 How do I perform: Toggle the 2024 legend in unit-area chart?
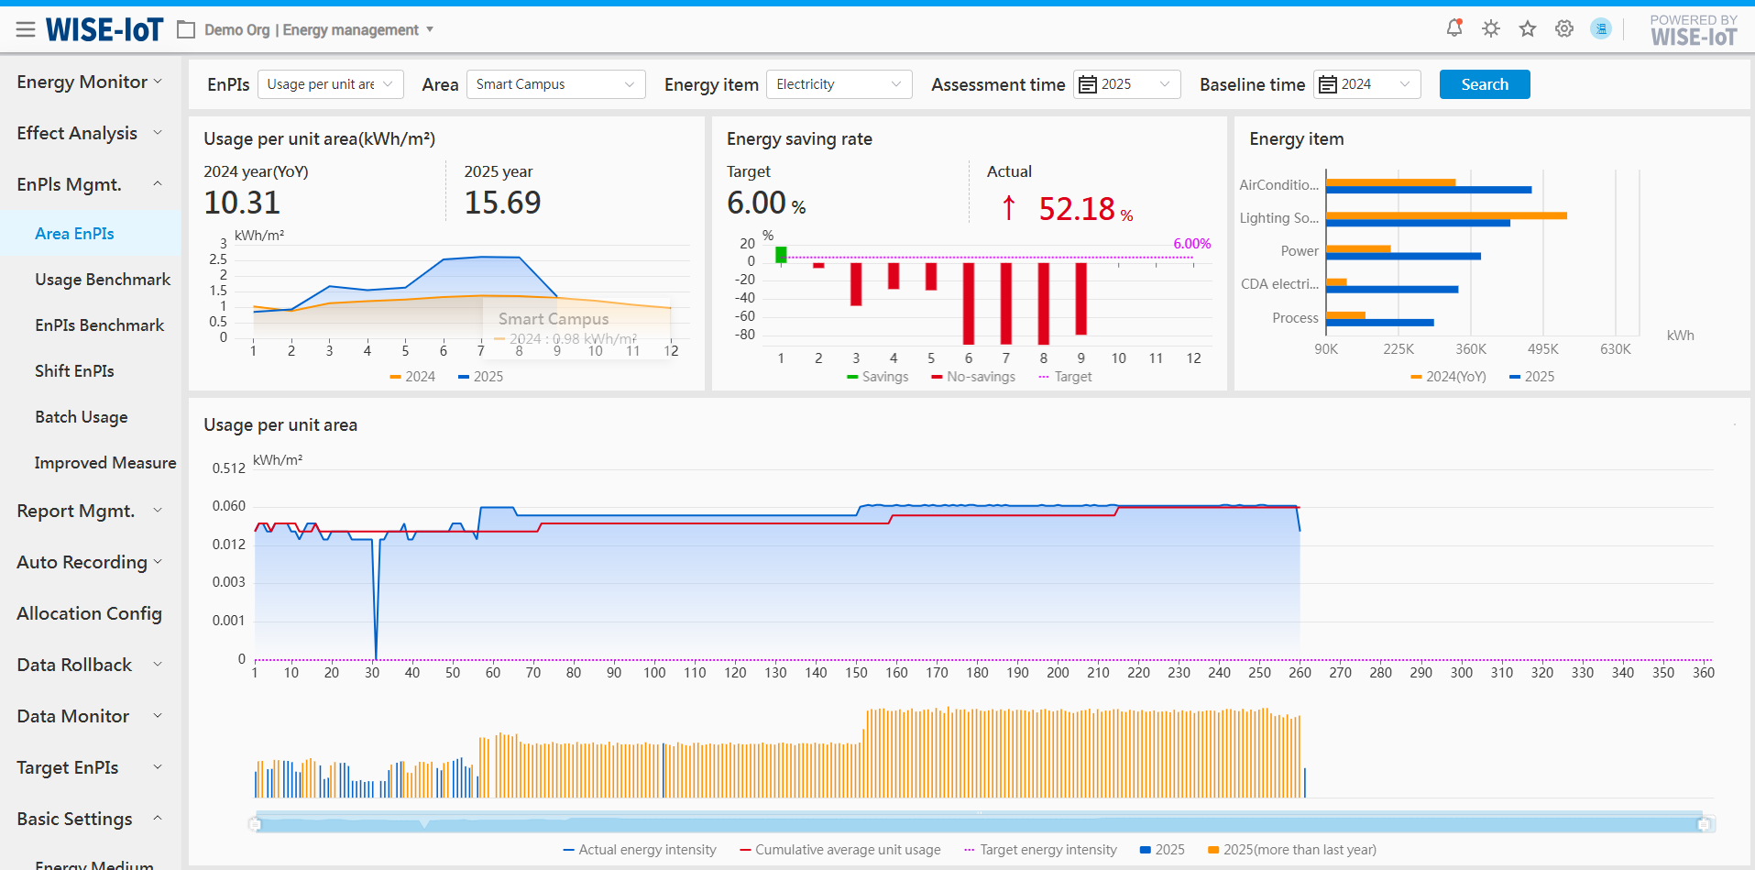point(412,377)
